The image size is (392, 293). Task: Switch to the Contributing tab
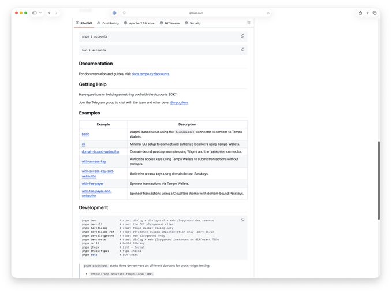(x=108, y=23)
